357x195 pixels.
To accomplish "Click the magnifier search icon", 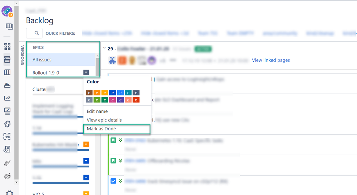I will coord(37,33).
